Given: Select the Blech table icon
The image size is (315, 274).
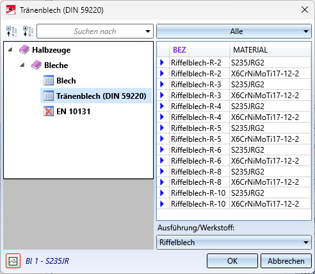Looking at the screenshot, I should point(49,80).
